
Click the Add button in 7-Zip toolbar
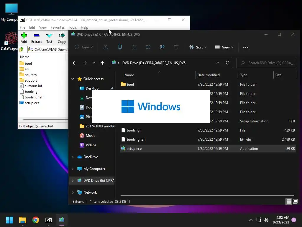point(24,38)
